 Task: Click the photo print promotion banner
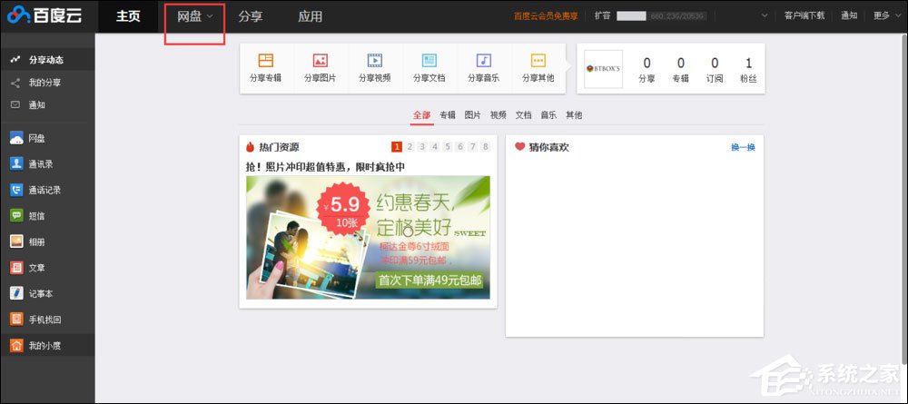pyautogui.click(x=368, y=237)
